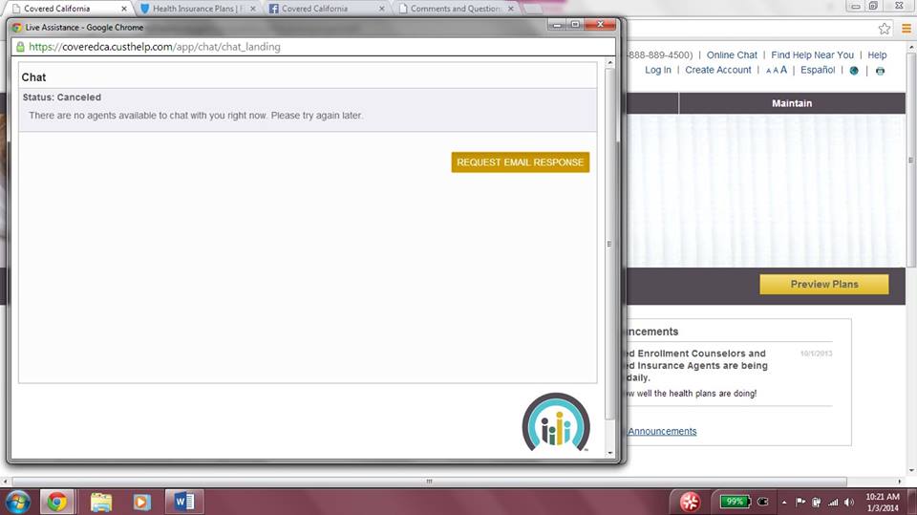Select the largest A text size option
This screenshot has width=917, height=515.
point(783,70)
